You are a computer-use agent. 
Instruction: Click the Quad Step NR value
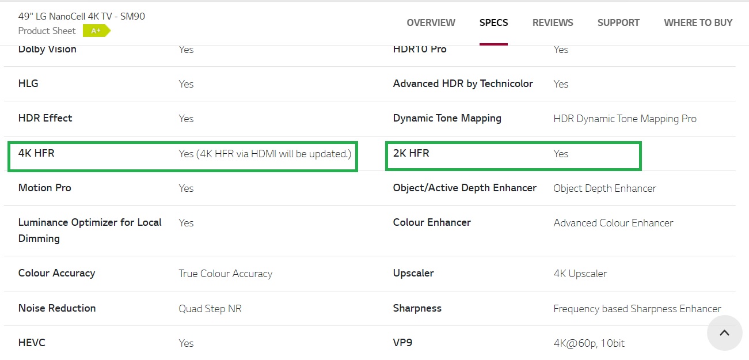click(x=210, y=309)
